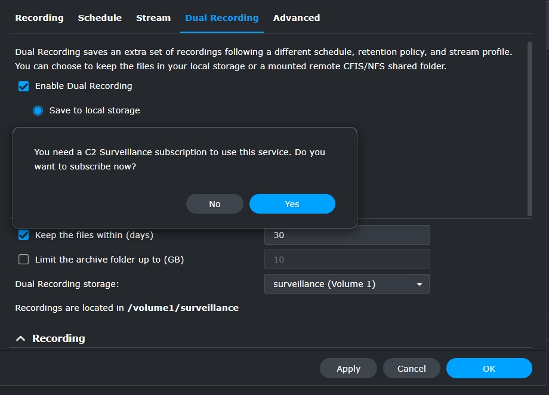
Task: Decline the subscription with No
Action: (215, 204)
